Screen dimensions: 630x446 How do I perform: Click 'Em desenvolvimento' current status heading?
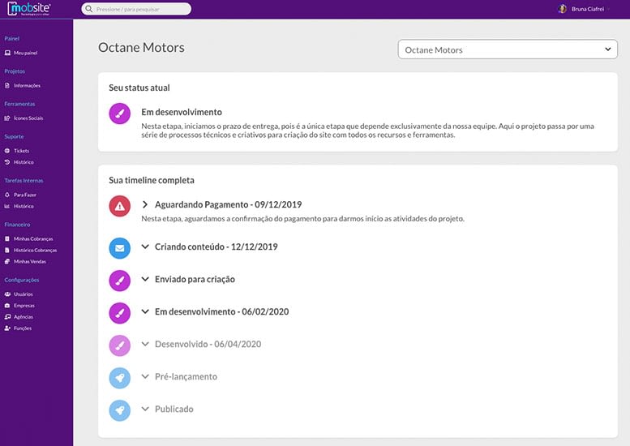tap(182, 112)
